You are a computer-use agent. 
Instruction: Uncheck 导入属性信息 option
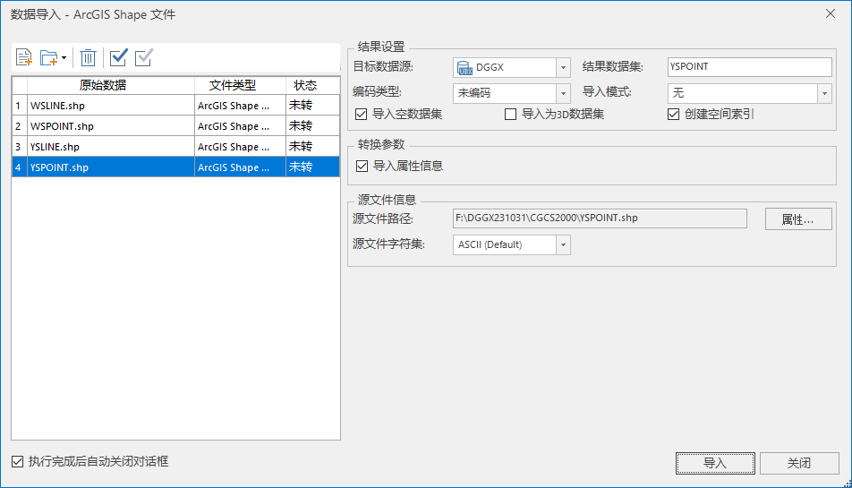(362, 166)
